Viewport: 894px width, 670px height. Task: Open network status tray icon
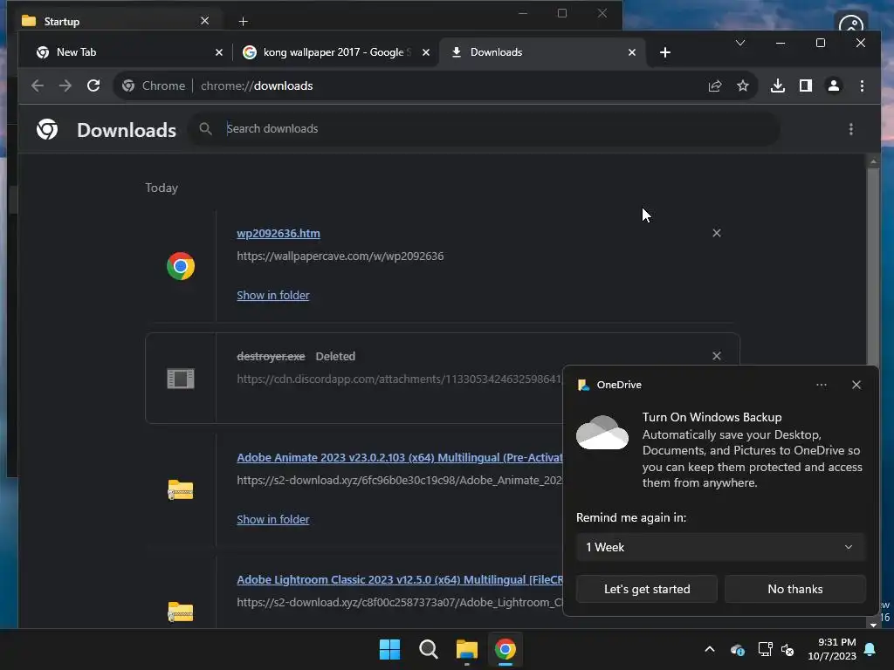pyautogui.click(x=765, y=649)
